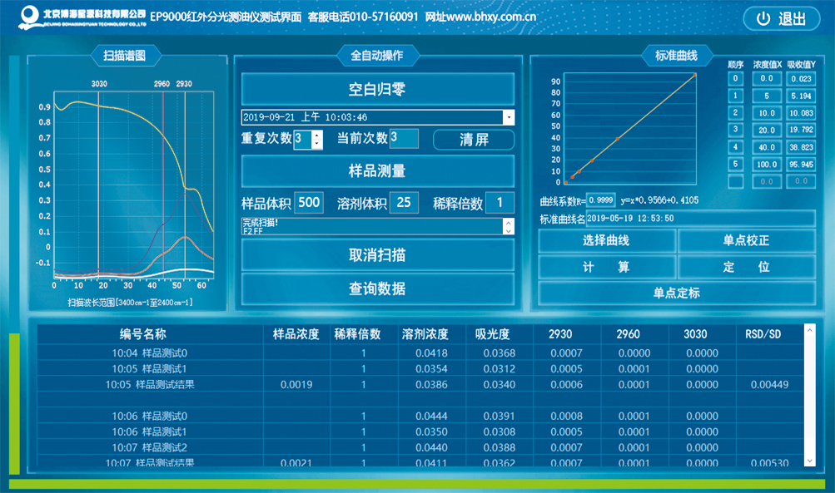Decrease 重复次数 with the down spinner arrow
The height and width of the screenshot is (493, 835).
tap(316, 144)
